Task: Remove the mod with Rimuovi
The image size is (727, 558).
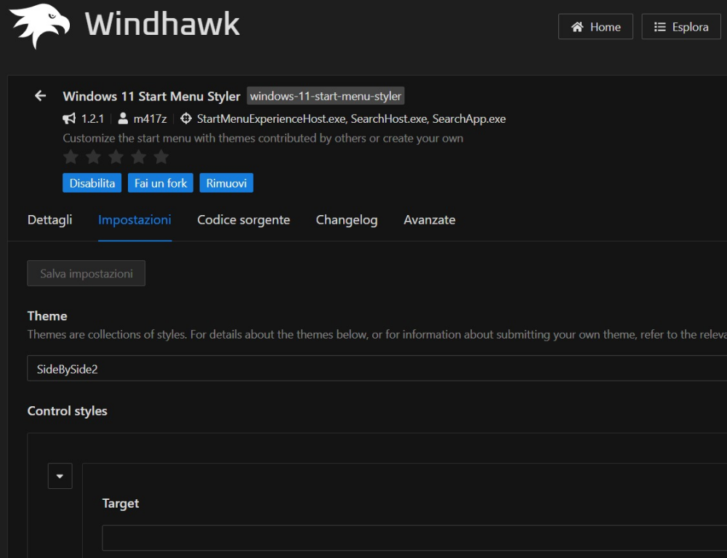Action: coord(226,183)
